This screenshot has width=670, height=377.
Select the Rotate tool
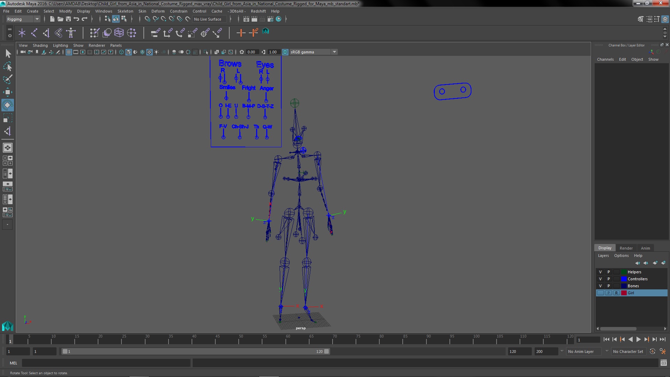[8, 105]
